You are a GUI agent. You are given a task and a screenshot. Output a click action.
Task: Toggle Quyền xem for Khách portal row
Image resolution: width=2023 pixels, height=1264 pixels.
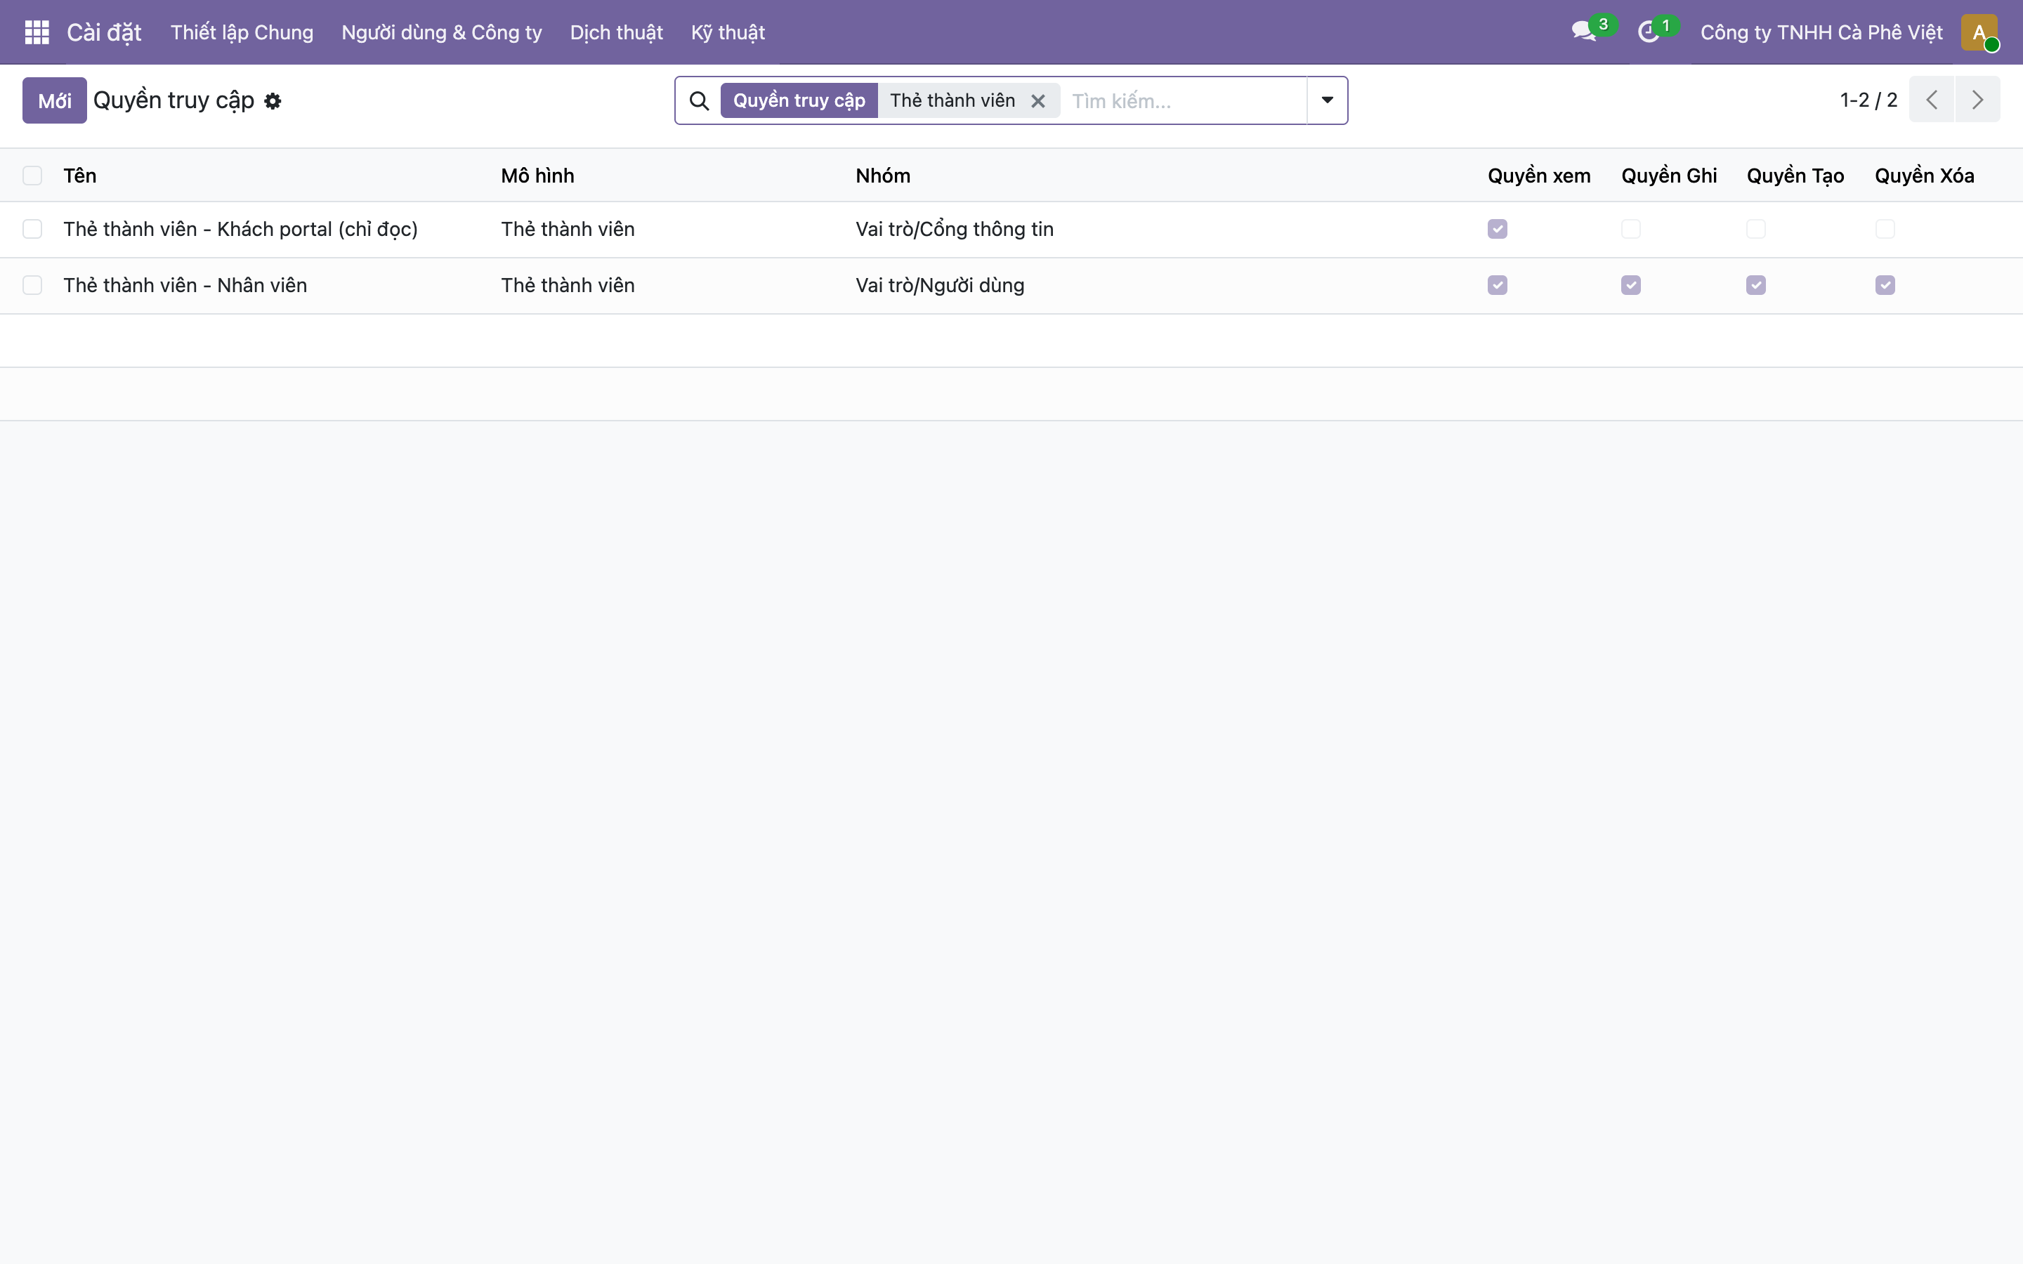coord(1497,229)
